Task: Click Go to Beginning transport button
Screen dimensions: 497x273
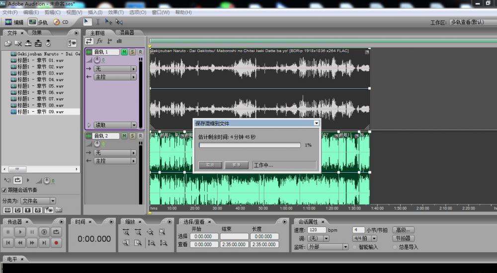Action: point(8,243)
